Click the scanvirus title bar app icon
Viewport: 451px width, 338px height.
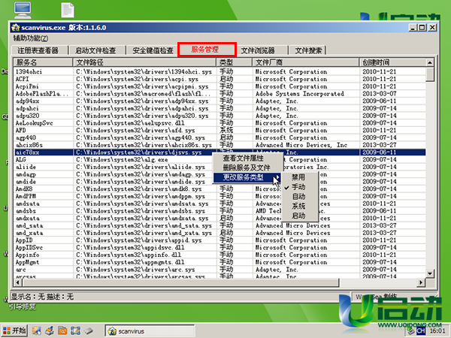tap(16, 28)
